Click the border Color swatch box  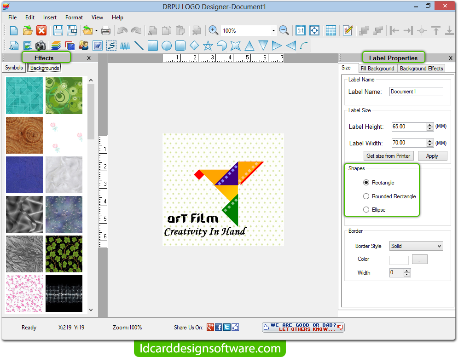399,260
